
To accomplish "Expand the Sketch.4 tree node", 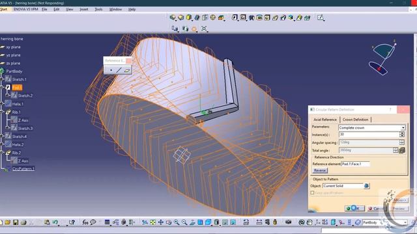I will click(x=1, y=136).
